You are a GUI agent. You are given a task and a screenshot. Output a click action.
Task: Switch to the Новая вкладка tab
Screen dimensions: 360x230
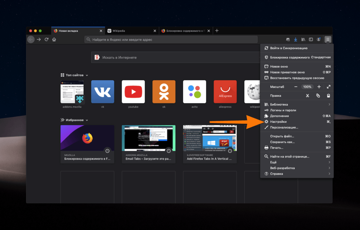[78, 31]
